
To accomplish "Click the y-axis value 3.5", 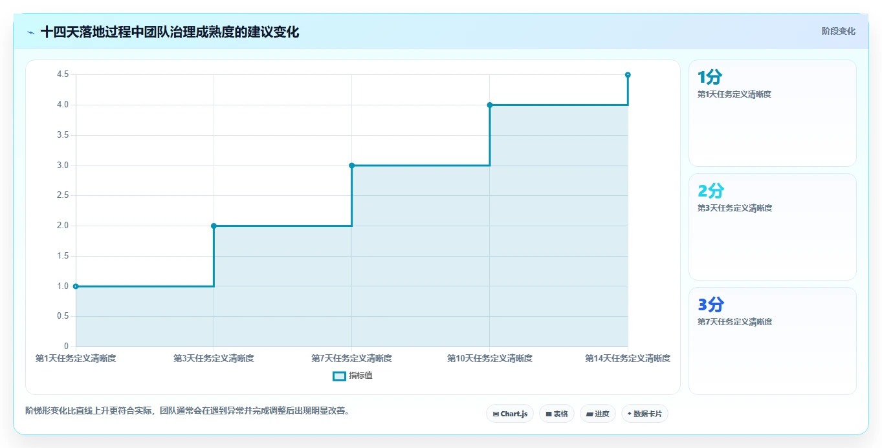I will click(x=63, y=135).
